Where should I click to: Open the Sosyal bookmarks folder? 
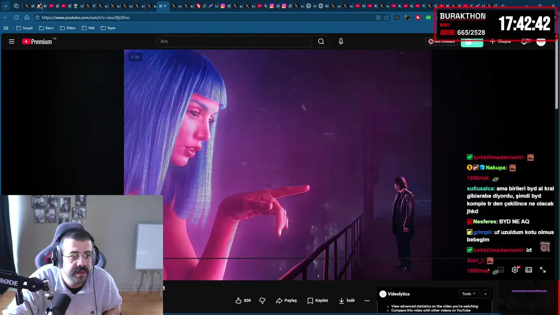coord(24,28)
